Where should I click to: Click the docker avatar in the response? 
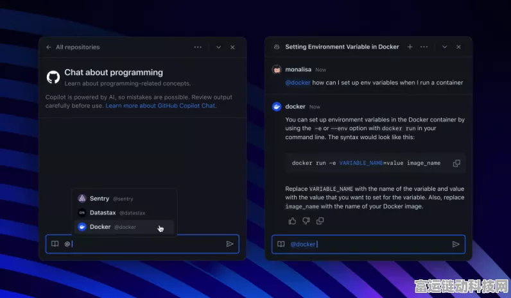tap(277, 106)
